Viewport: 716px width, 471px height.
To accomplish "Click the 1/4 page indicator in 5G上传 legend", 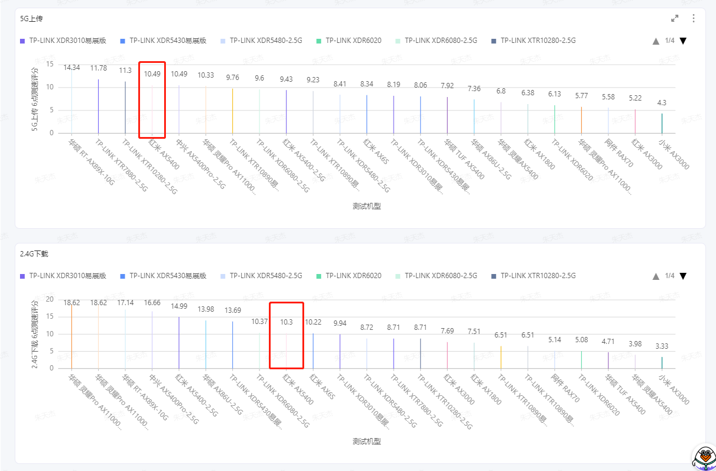I will click(670, 41).
